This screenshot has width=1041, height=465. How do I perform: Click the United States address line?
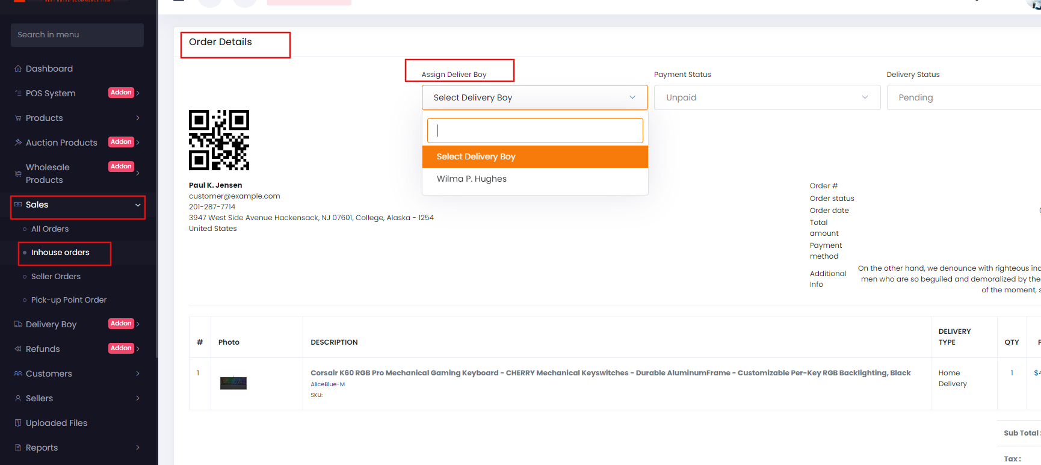(213, 229)
